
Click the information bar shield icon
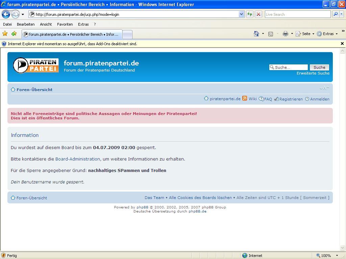pos(4,44)
